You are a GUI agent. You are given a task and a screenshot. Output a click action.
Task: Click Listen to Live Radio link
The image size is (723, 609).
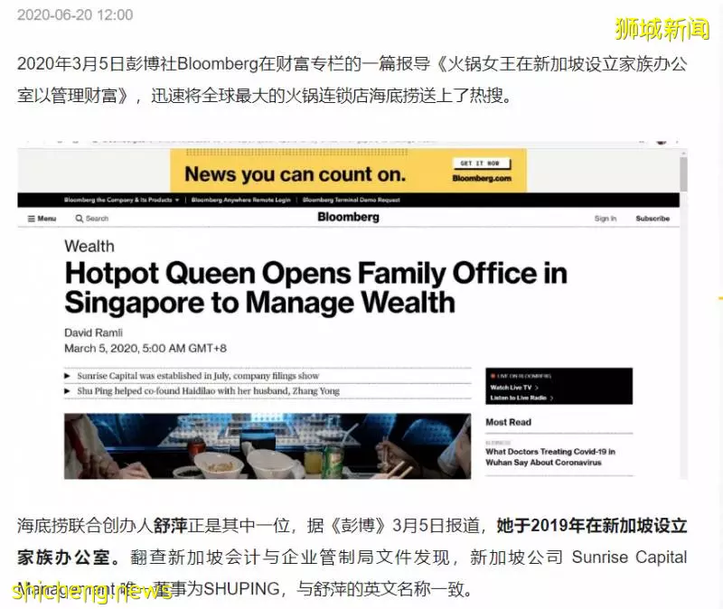pyautogui.click(x=521, y=398)
